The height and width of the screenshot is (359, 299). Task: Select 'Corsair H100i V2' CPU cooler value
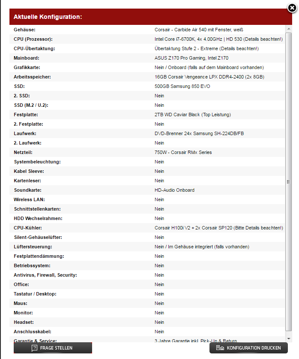click(x=219, y=228)
